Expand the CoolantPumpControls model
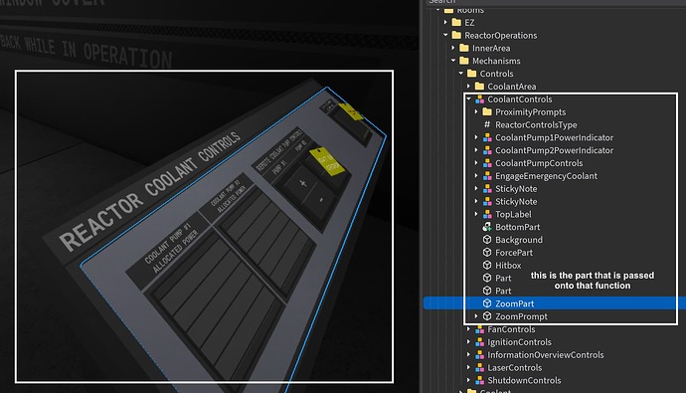This screenshot has height=393, width=686. point(476,163)
